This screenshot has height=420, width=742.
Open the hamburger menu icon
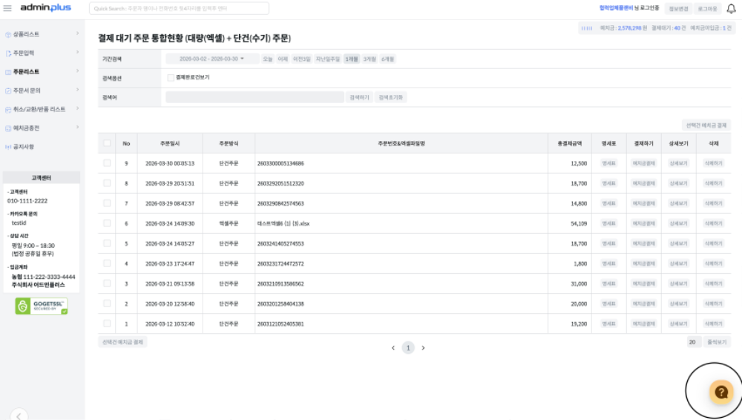tap(7, 8)
